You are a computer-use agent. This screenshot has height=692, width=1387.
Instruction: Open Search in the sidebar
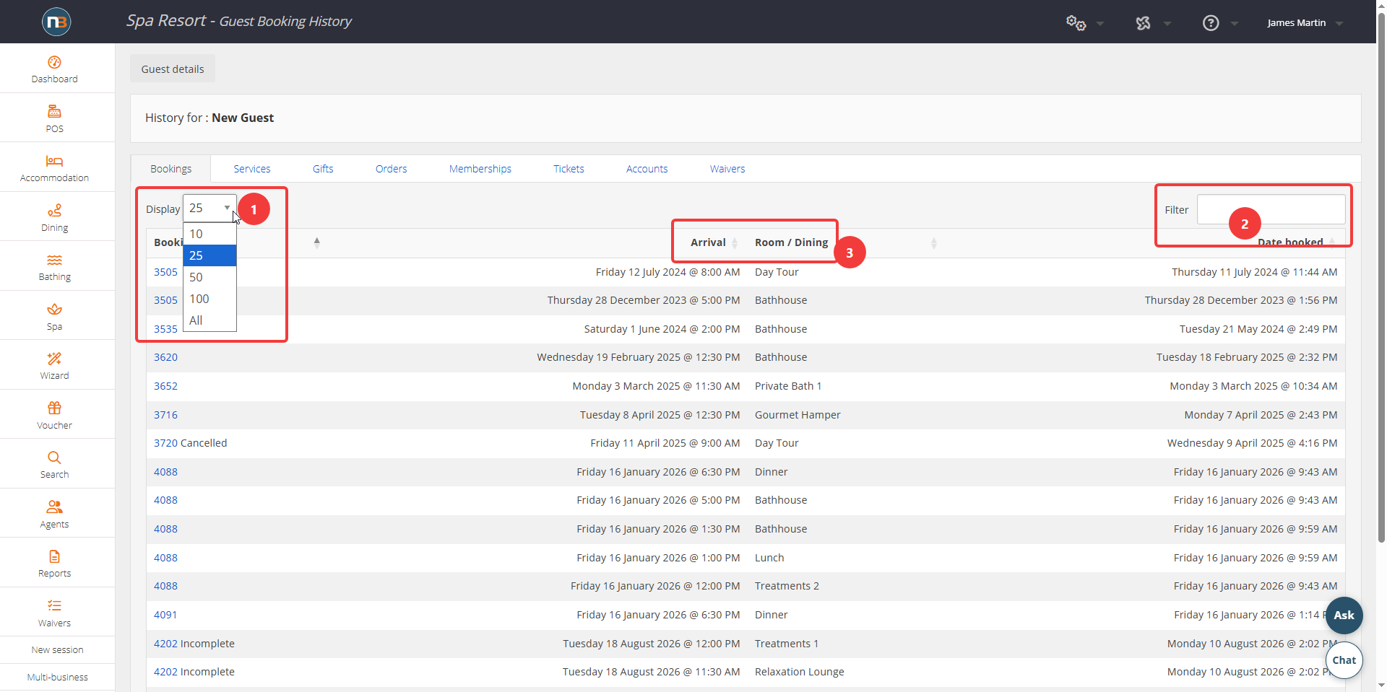[x=55, y=465]
